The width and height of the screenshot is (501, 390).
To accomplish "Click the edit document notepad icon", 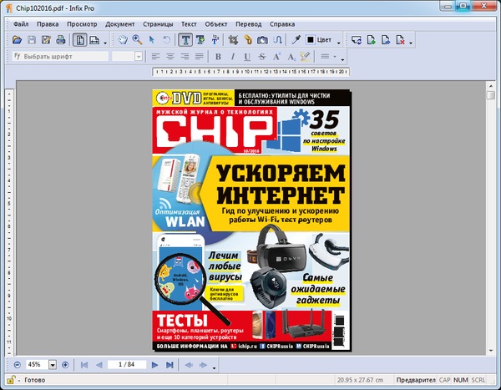I will [x=46, y=40].
